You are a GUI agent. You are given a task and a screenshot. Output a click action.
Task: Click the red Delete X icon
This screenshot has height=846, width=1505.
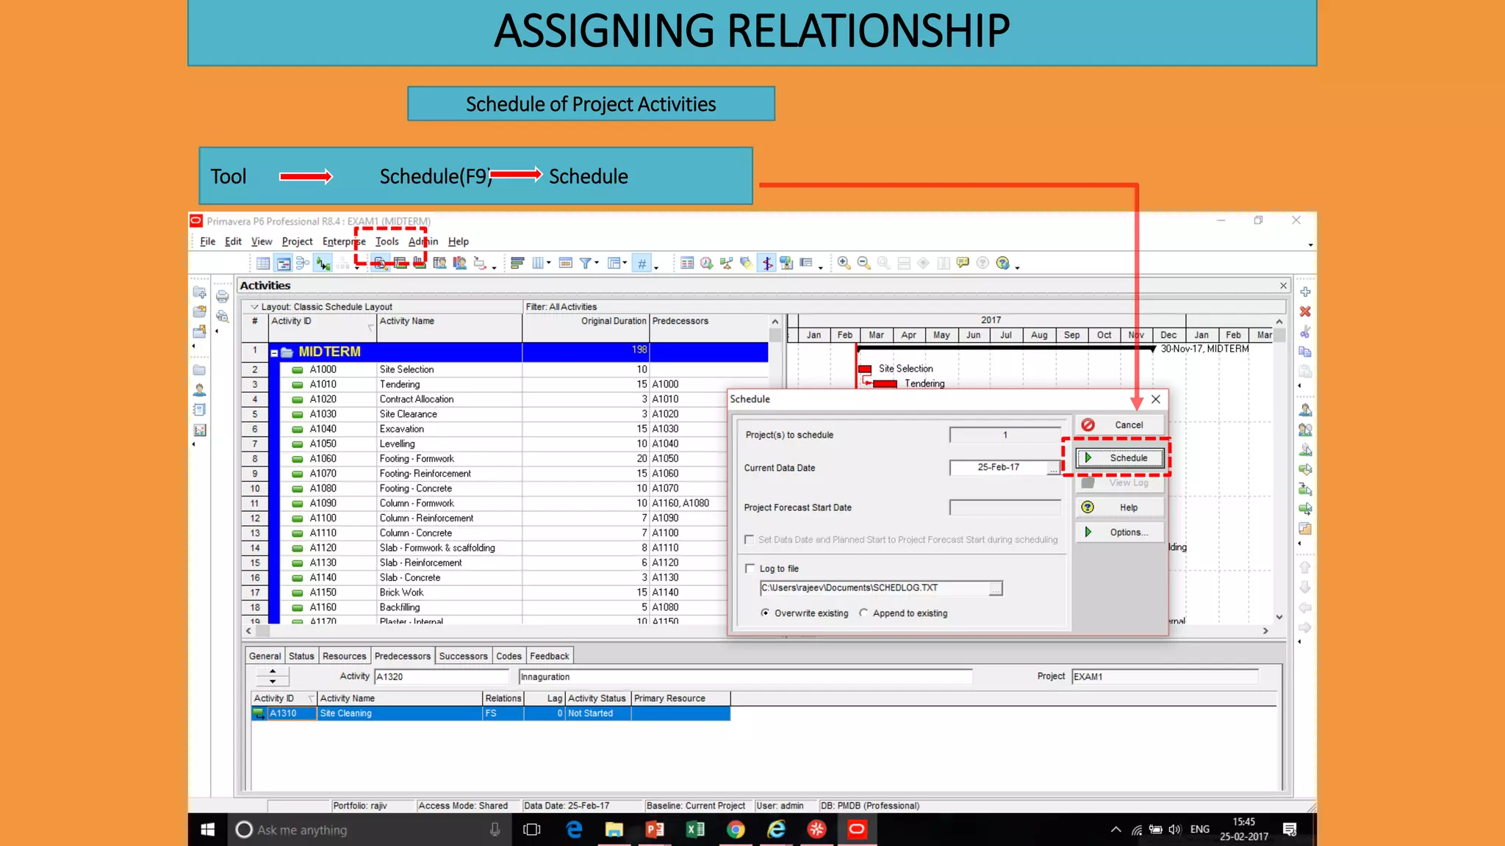click(x=1305, y=312)
